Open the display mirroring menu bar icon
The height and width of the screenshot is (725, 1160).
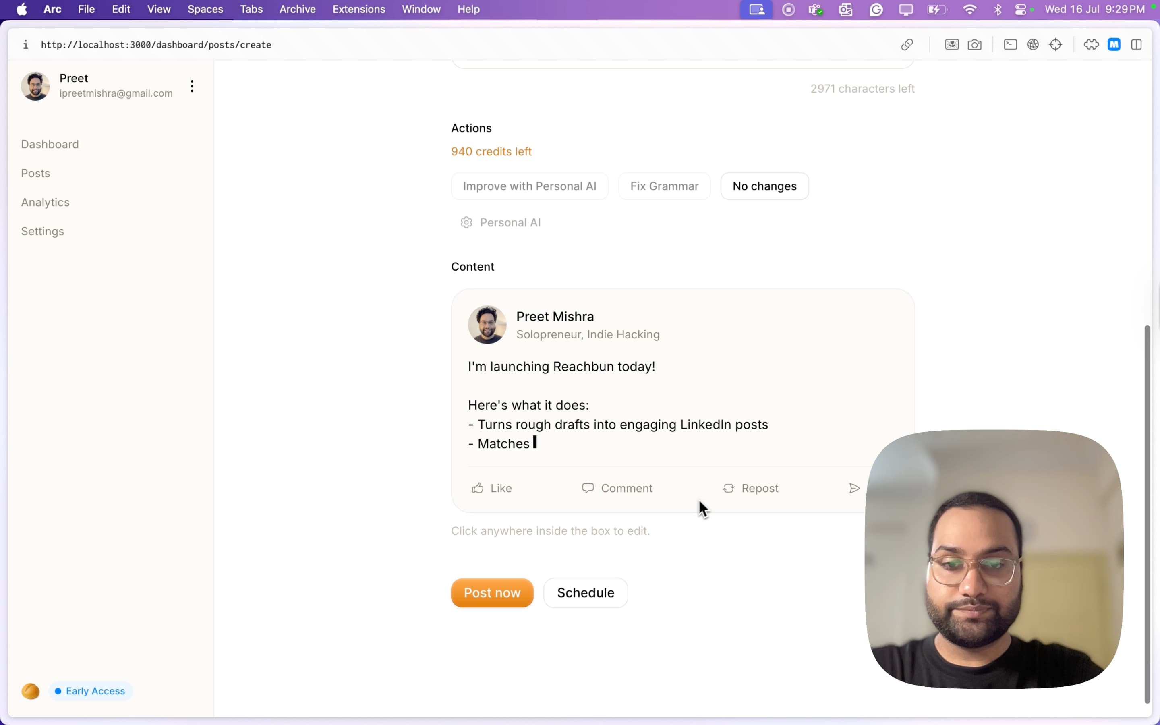pos(906,10)
